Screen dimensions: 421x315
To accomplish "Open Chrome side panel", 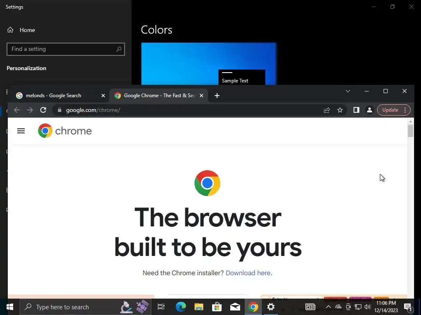I will (356, 110).
